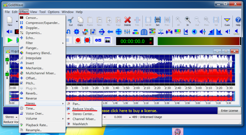Select Echo in Effect menu

tap(42, 38)
